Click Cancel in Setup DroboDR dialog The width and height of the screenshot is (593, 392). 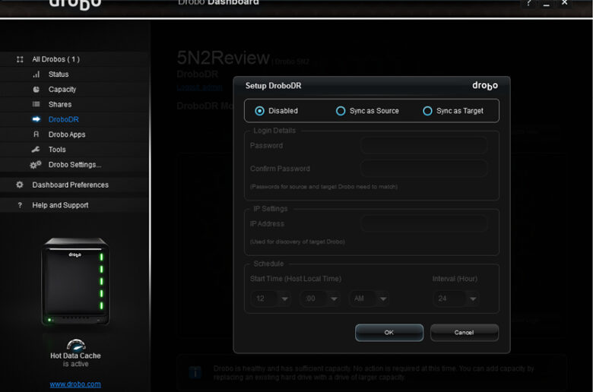(465, 333)
